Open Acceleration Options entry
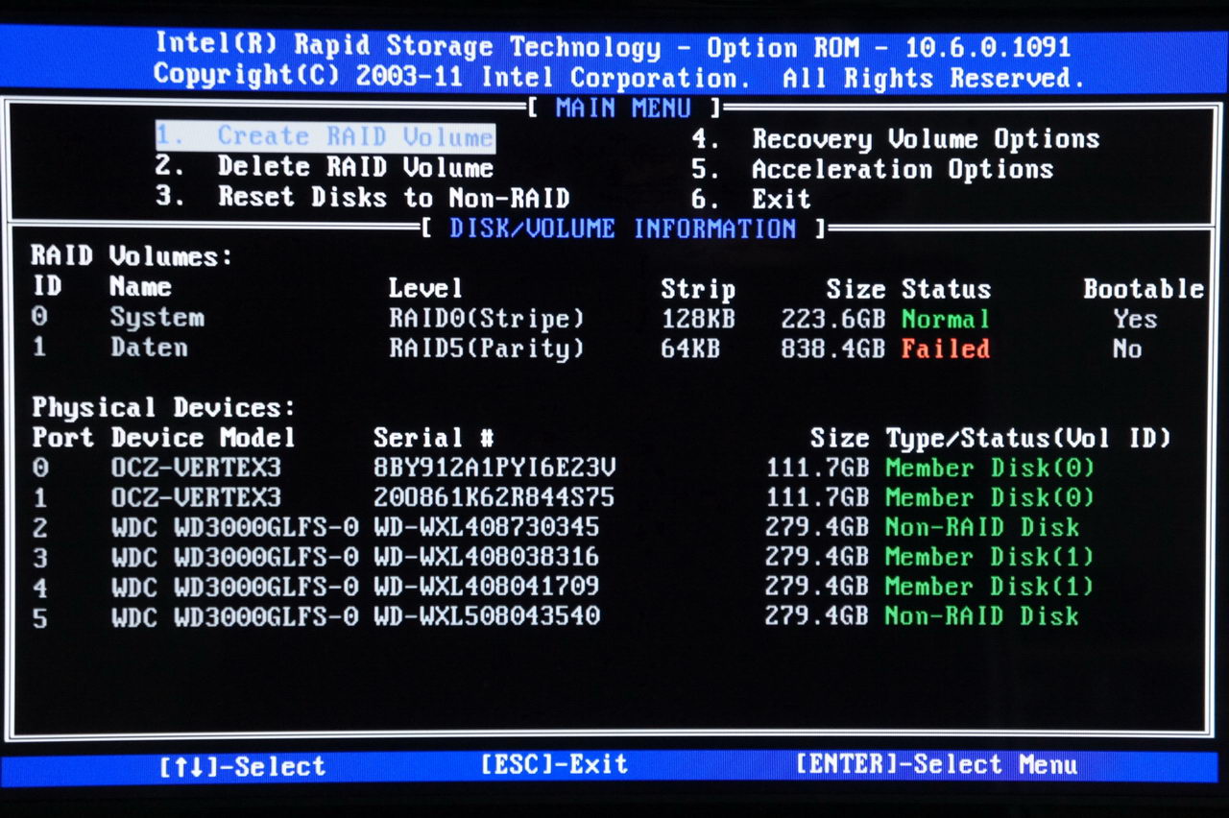This screenshot has height=818, width=1229. 872,170
